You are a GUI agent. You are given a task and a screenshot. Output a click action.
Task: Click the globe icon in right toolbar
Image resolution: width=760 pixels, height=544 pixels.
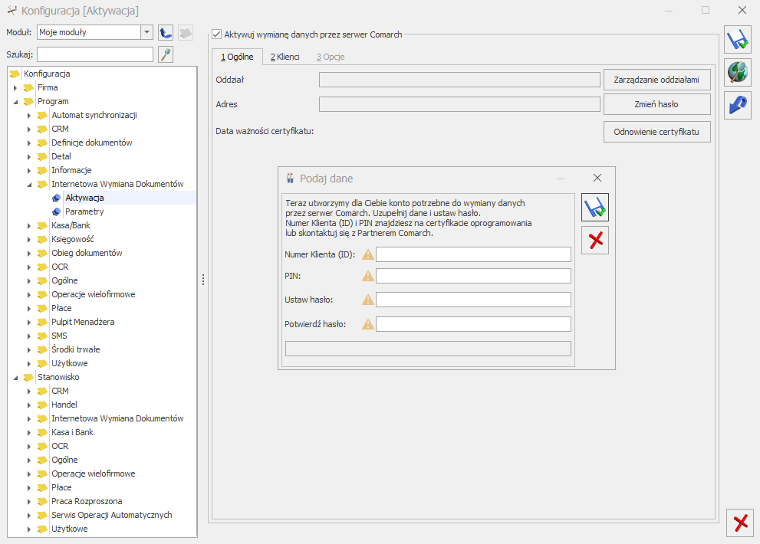point(738,73)
